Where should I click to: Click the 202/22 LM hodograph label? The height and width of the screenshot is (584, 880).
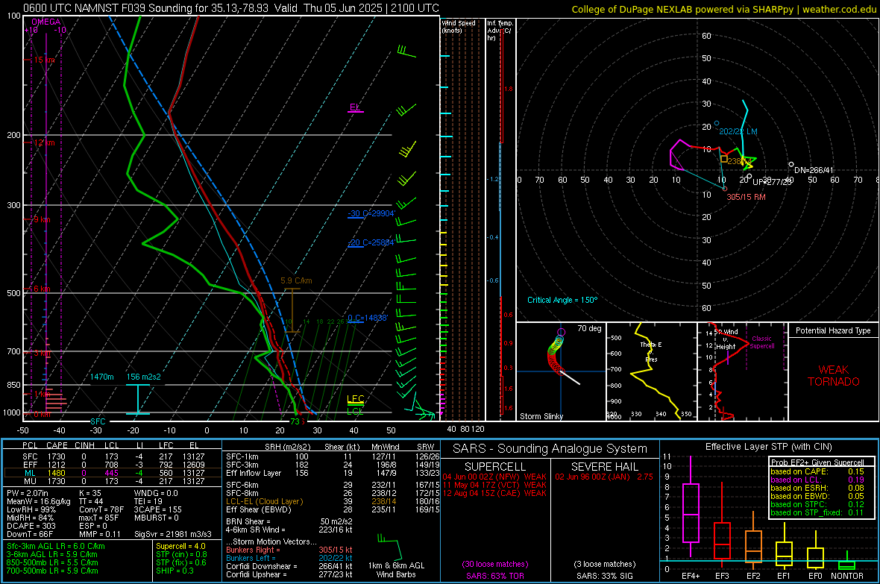pyautogui.click(x=738, y=131)
